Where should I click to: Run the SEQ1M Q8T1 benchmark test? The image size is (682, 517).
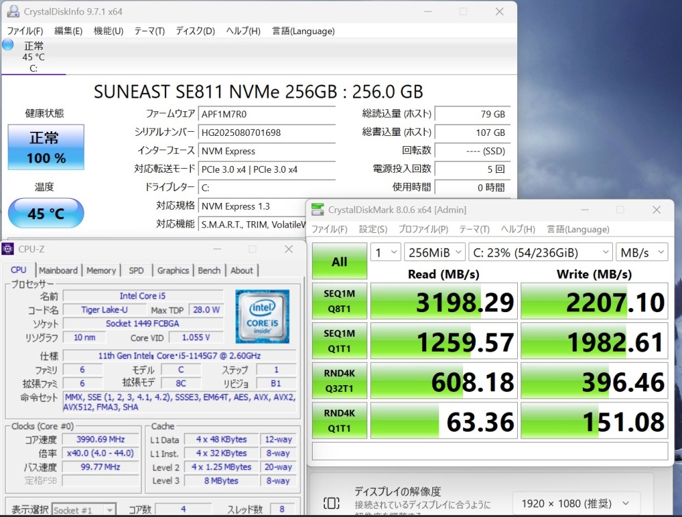[x=339, y=301]
